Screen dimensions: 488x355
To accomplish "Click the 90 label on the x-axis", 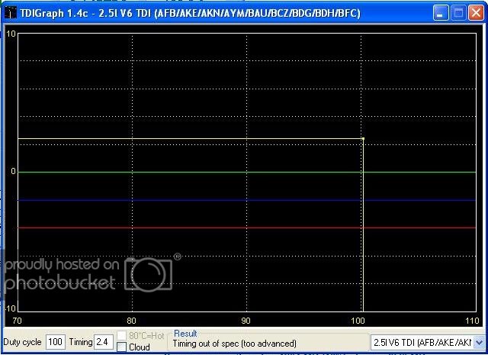I will [x=246, y=321].
